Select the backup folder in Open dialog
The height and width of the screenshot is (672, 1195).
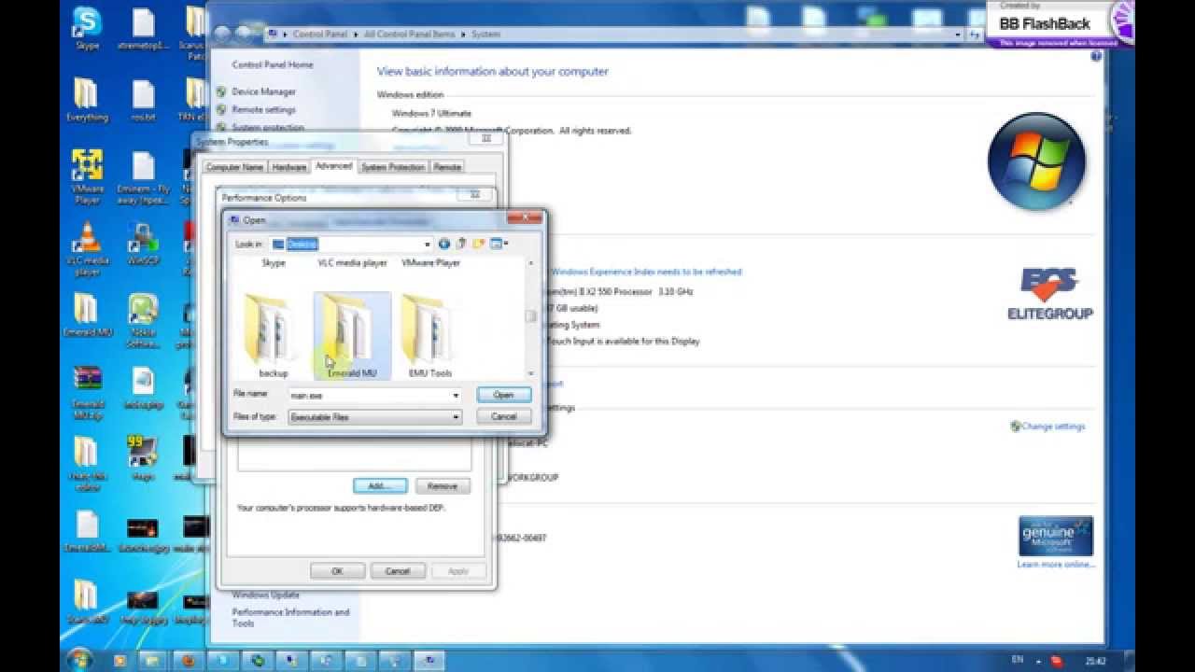pyautogui.click(x=273, y=336)
